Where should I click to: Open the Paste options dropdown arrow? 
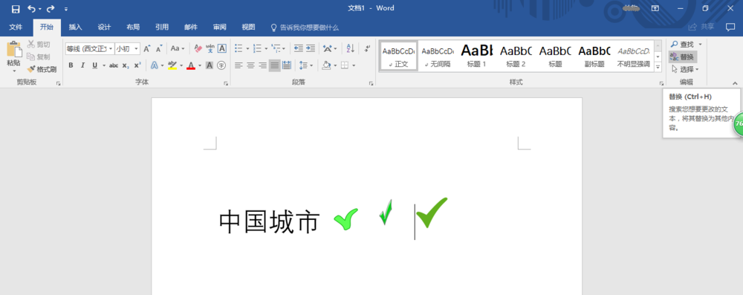pyautogui.click(x=13, y=71)
